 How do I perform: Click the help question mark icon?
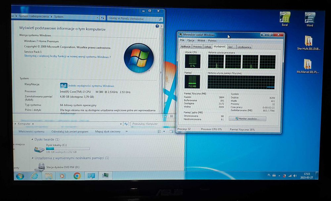click(x=157, y=26)
